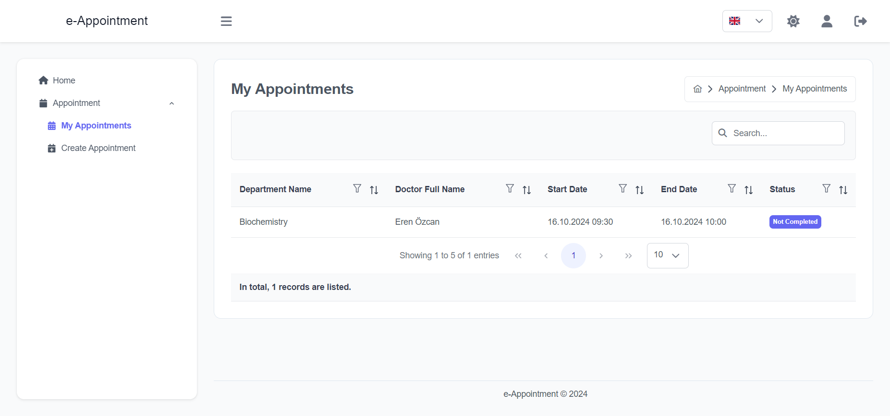Screen dimensions: 890x416
Task: Switch theme using the sun icon
Action: (x=793, y=21)
